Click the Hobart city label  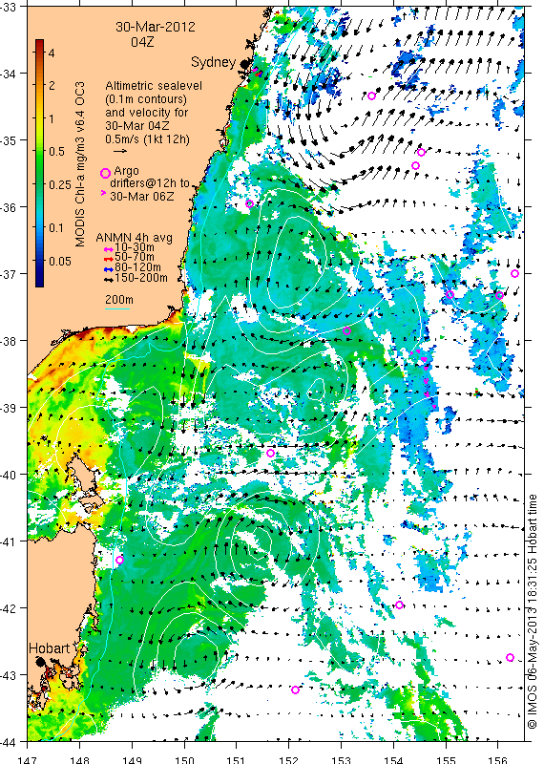click(x=50, y=648)
